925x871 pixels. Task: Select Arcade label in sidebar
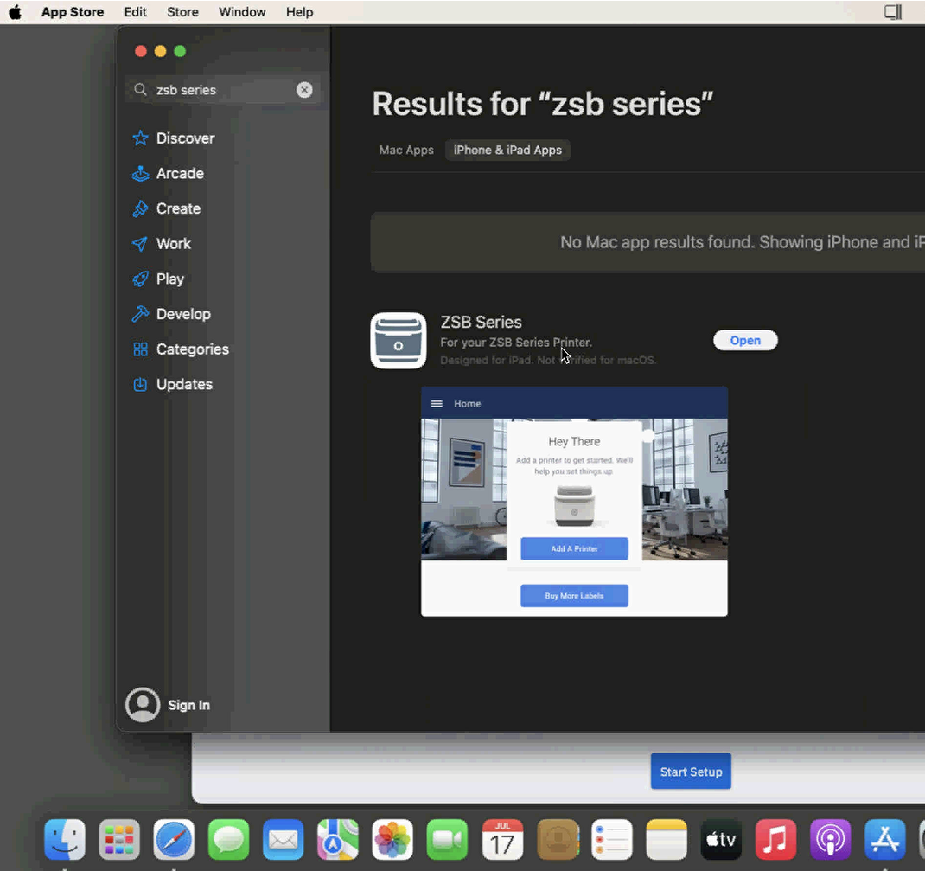pyautogui.click(x=180, y=174)
